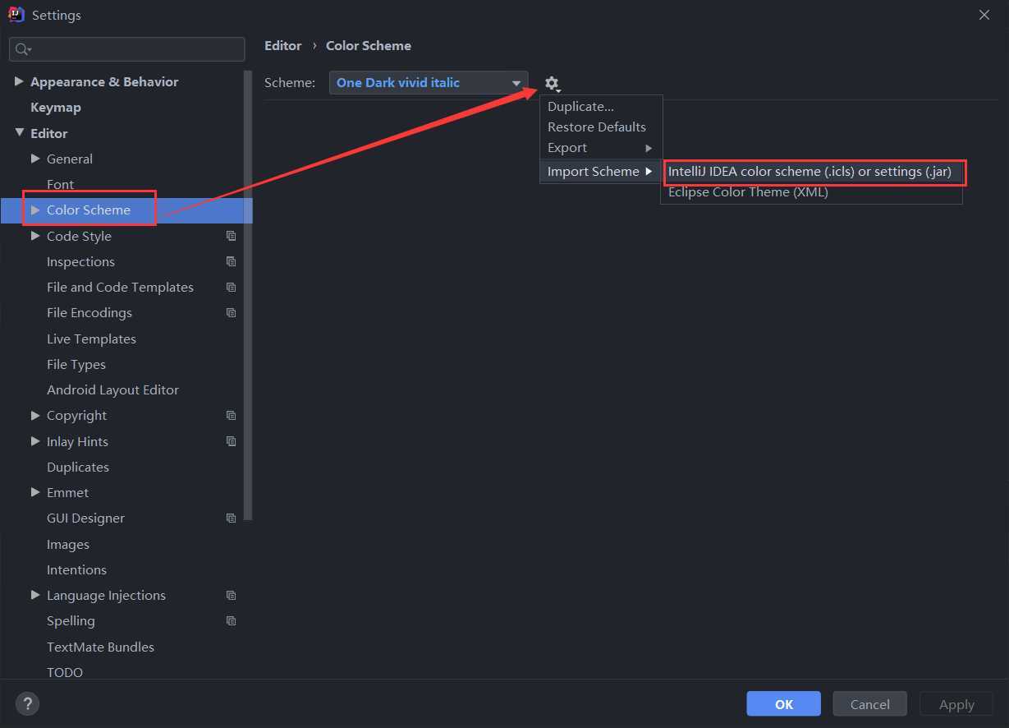Click the OK button

tap(783, 704)
